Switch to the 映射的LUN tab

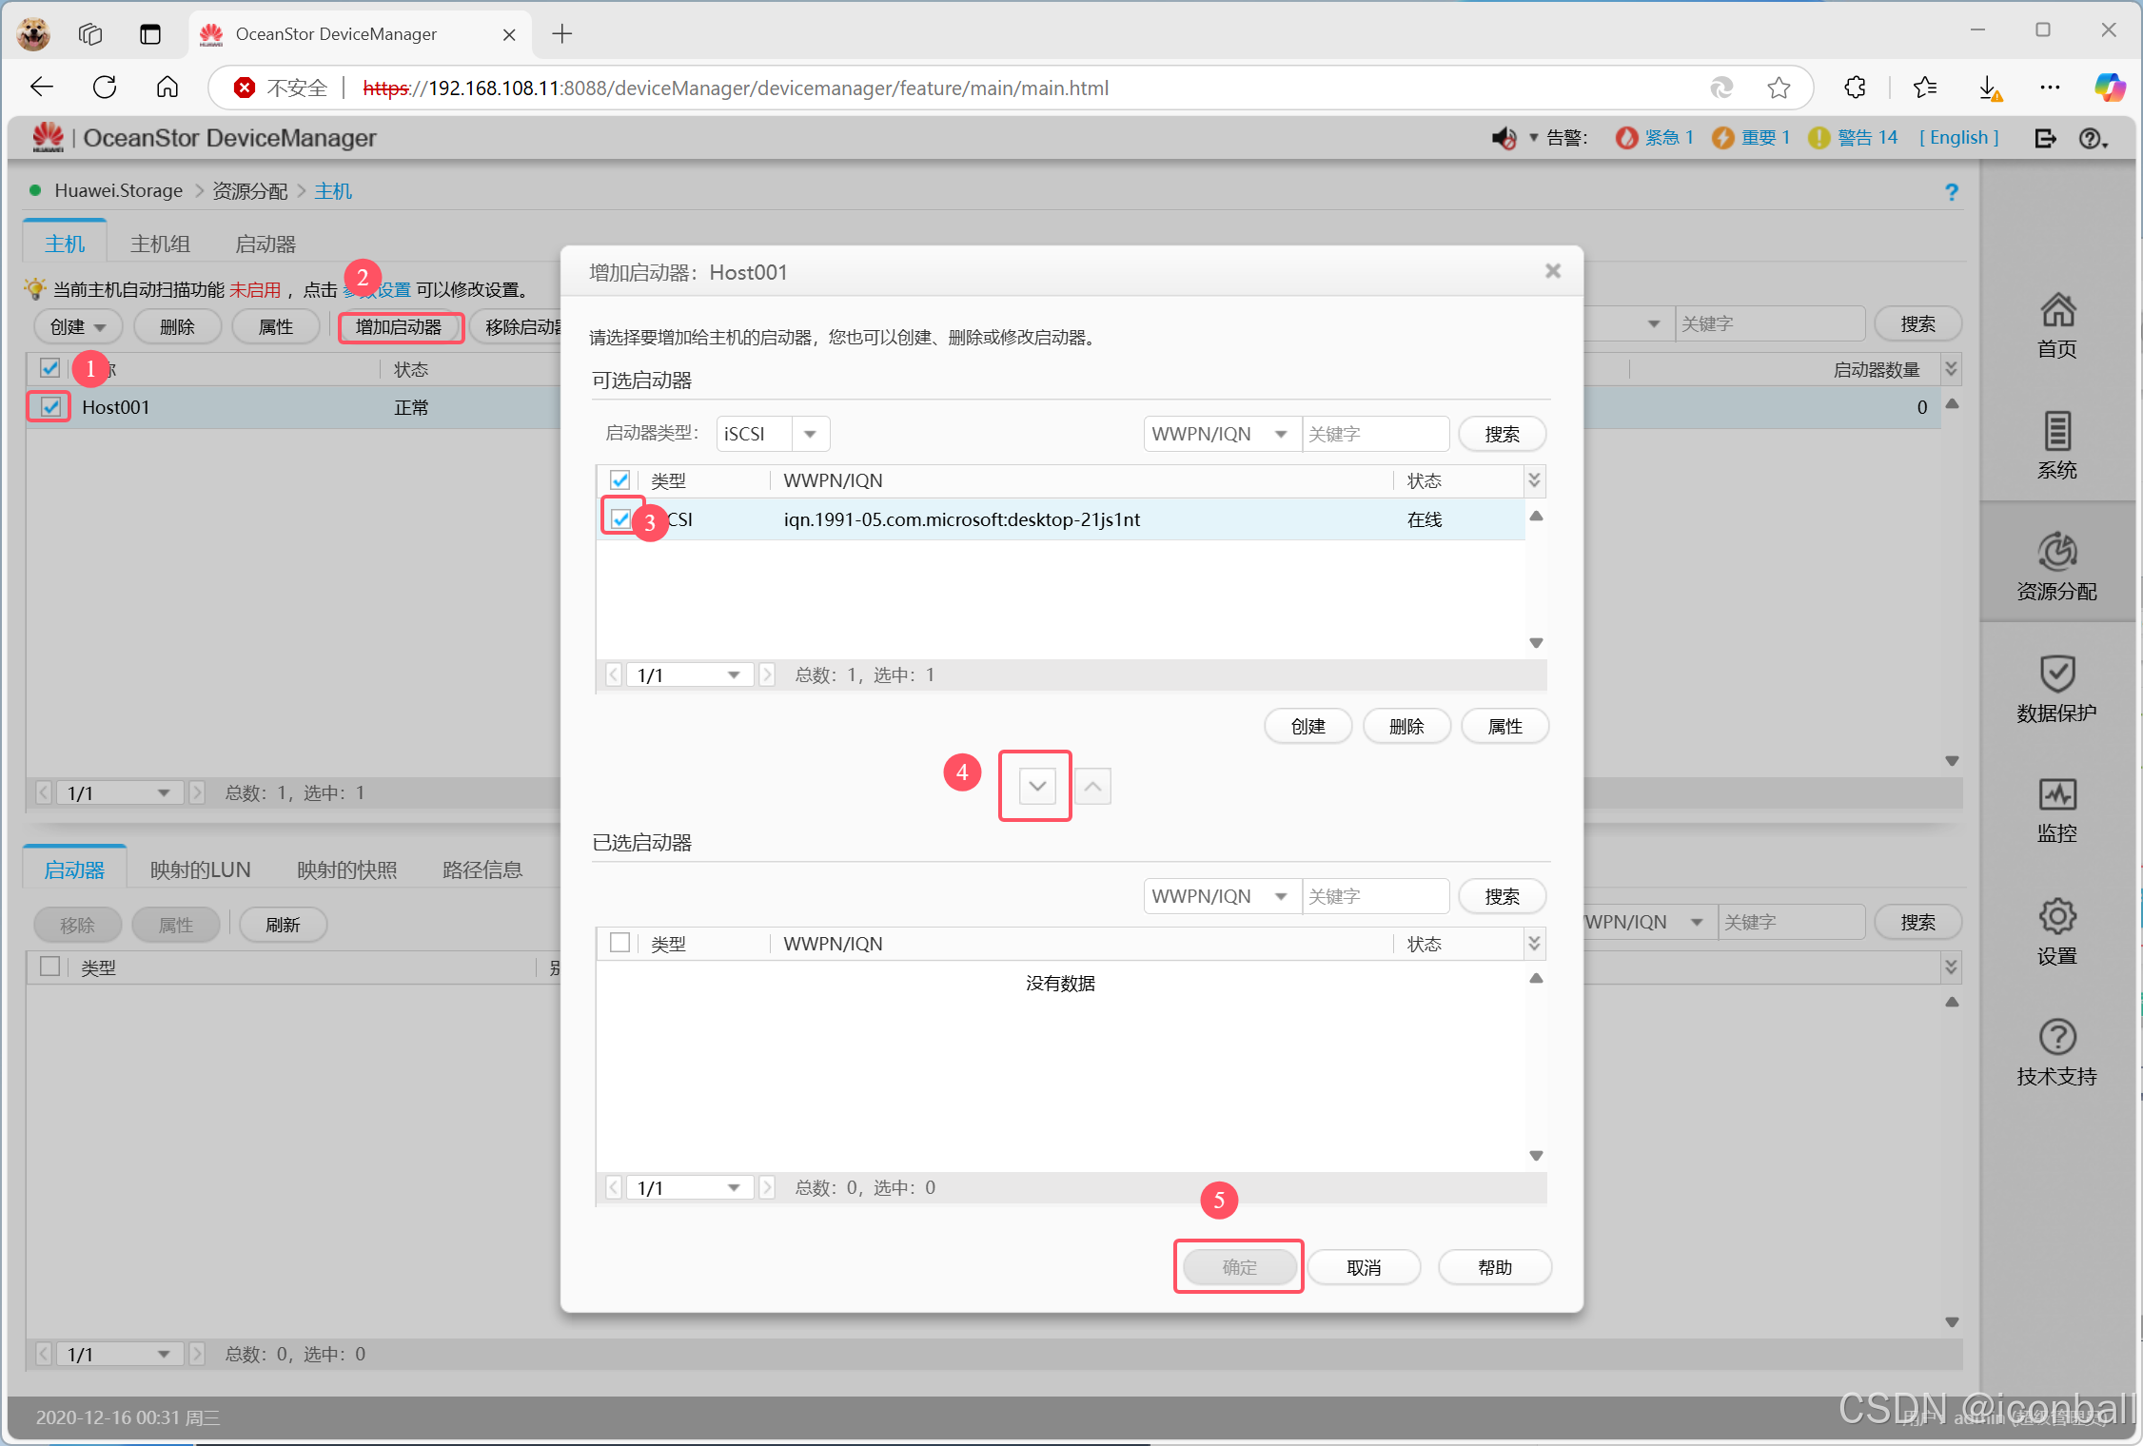click(x=200, y=870)
